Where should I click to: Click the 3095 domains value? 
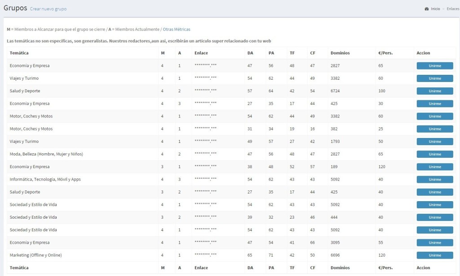(335, 243)
